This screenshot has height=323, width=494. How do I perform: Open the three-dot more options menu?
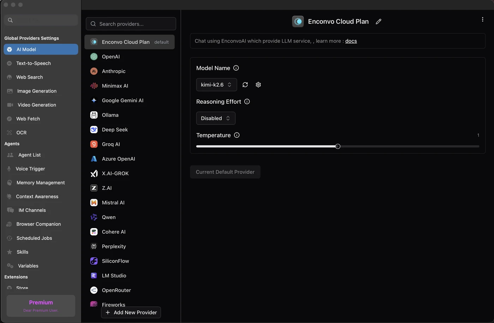click(x=482, y=19)
